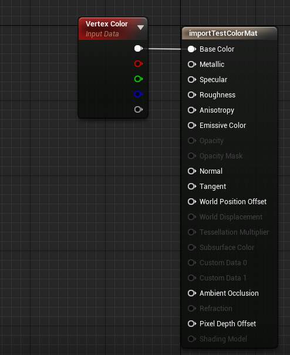Click the blue B output pin of Vertex Color

[x=139, y=94]
